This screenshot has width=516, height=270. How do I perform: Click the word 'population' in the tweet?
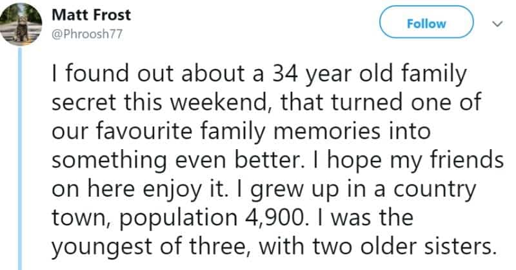(178, 219)
